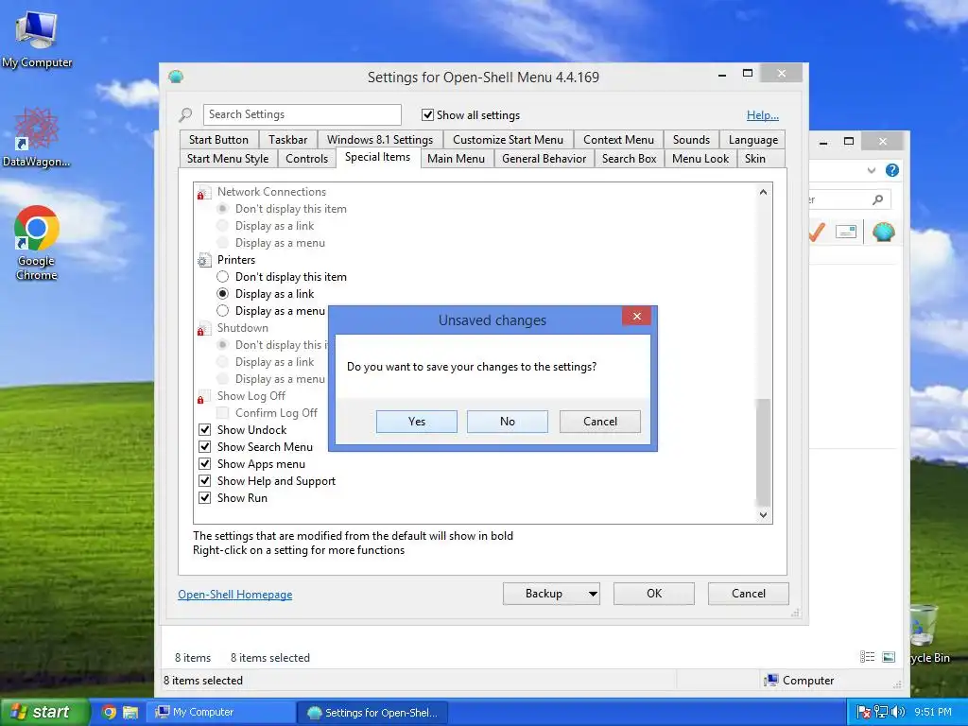Open the Help... link
This screenshot has height=726, width=968.
click(x=763, y=114)
